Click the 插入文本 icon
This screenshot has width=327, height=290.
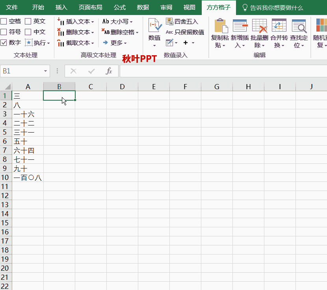[x=61, y=22]
